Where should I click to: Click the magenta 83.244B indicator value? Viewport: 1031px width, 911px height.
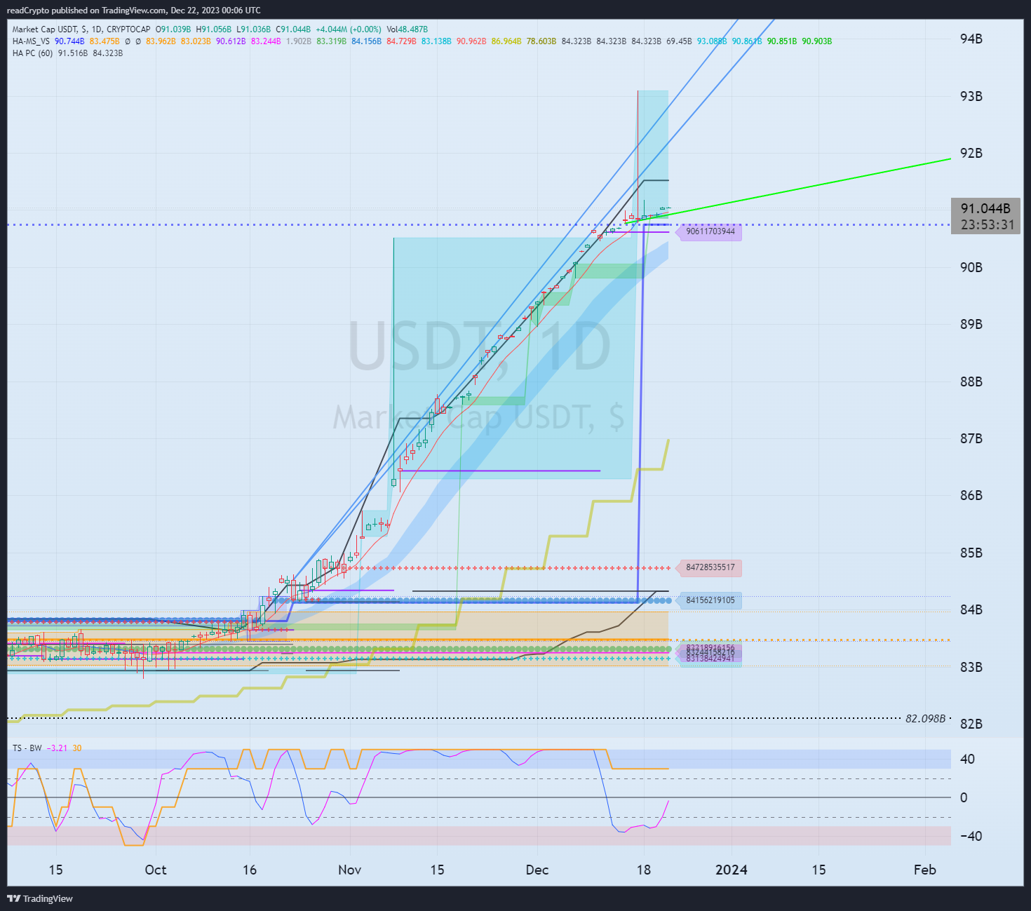tap(266, 41)
